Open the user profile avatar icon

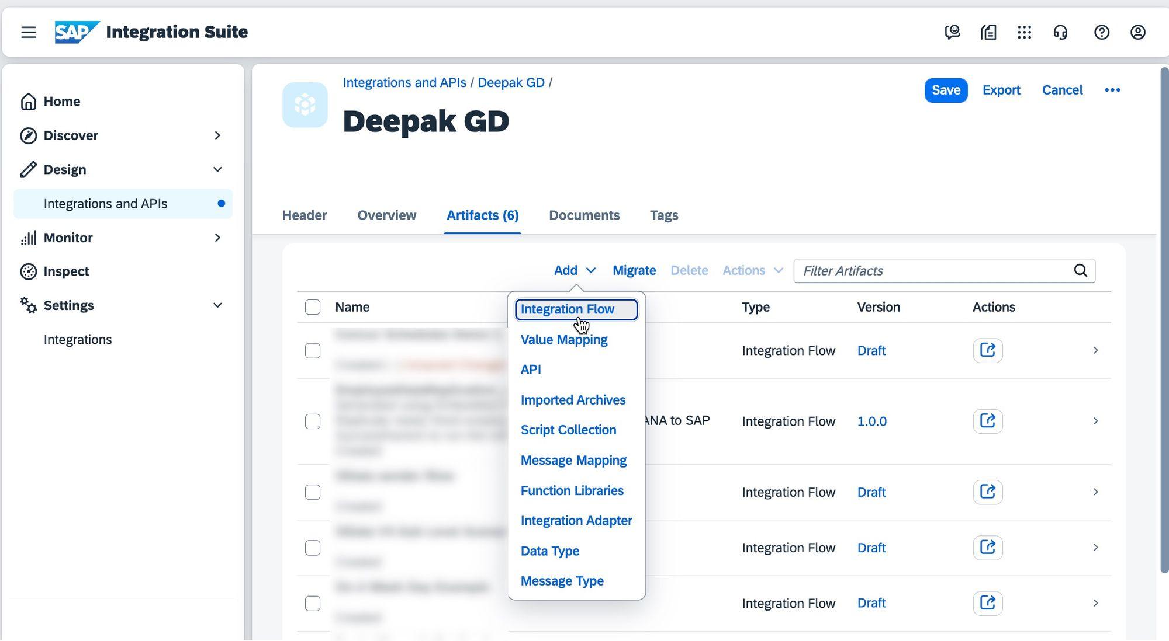pos(1137,32)
